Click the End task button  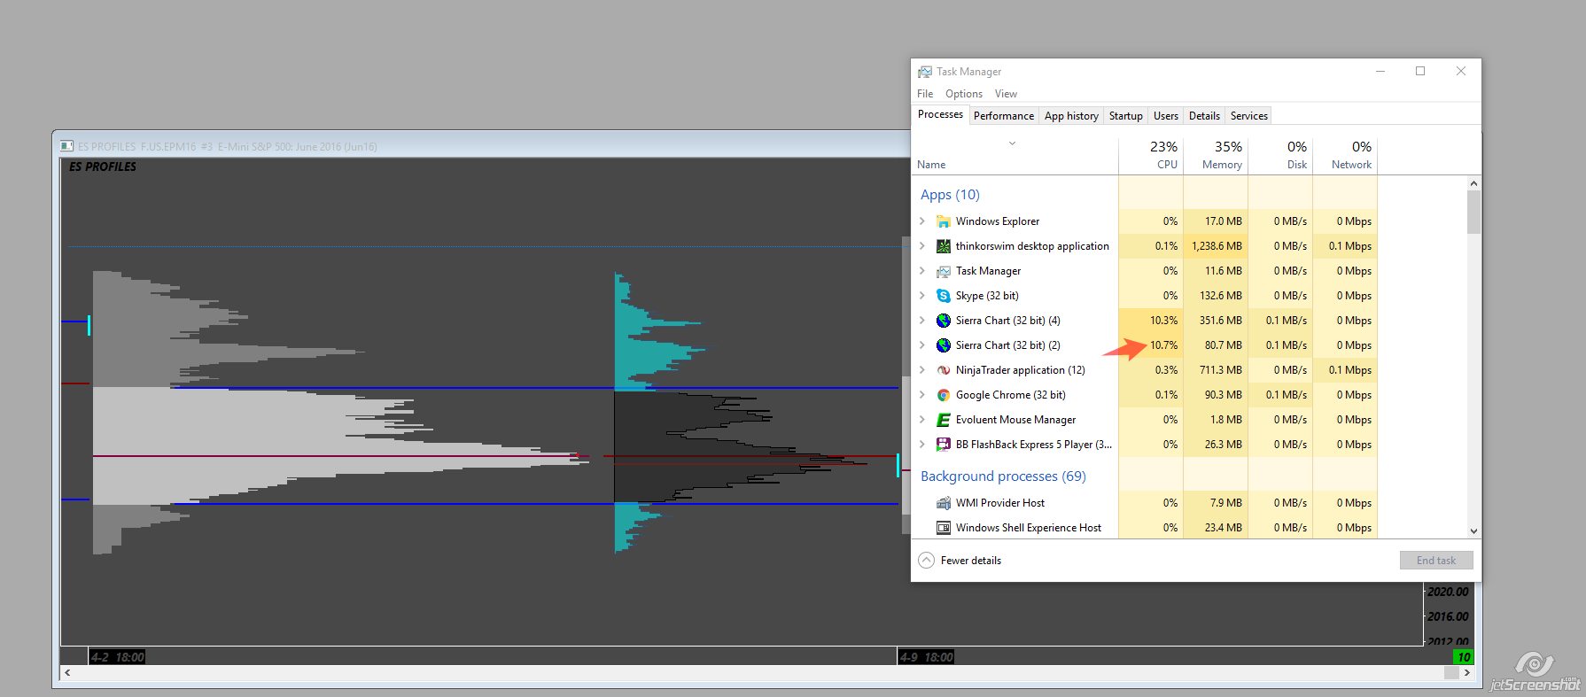click(x=1436, y=561)
